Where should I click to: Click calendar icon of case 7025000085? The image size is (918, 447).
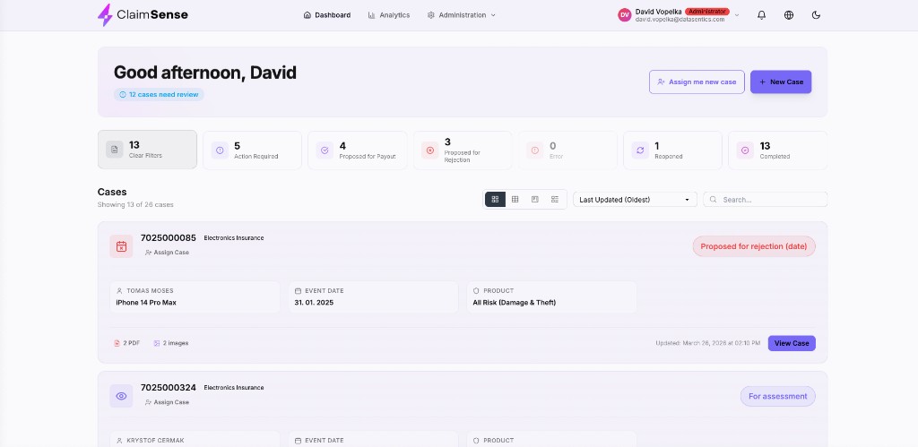point(121,246)
